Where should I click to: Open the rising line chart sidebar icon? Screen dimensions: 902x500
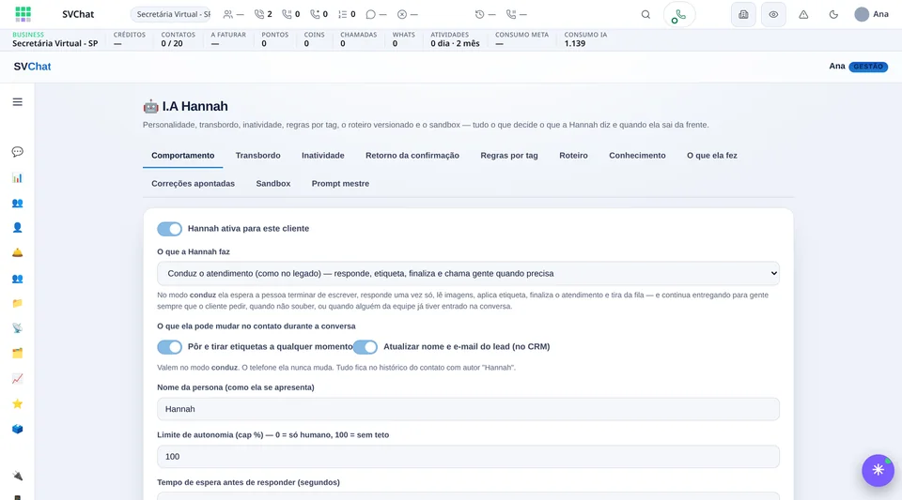[x=17, y=378]
